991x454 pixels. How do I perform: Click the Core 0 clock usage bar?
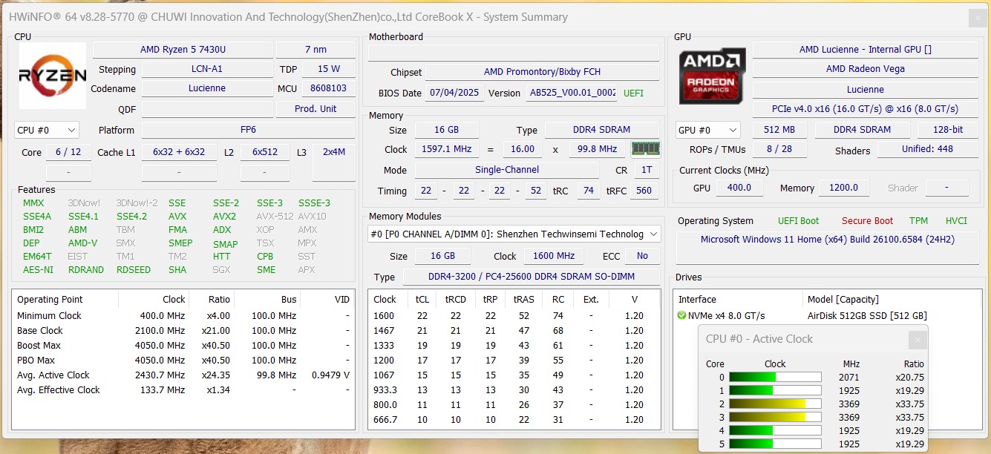[775, 378]
